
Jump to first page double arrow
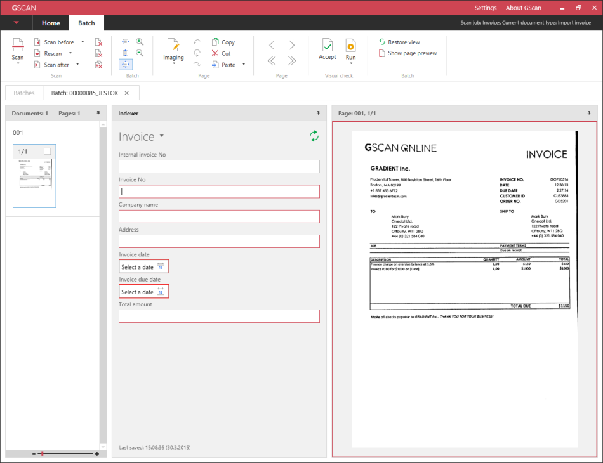click(272, 61)
